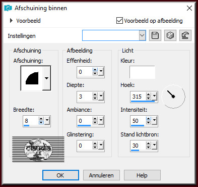Click the Annuleren button
198x187 pixels.
tap(101, 175)
